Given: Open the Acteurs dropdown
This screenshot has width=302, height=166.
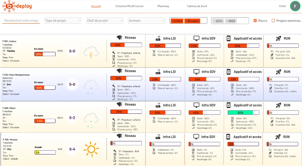Looking at the screenshot, I should point(147,21).
